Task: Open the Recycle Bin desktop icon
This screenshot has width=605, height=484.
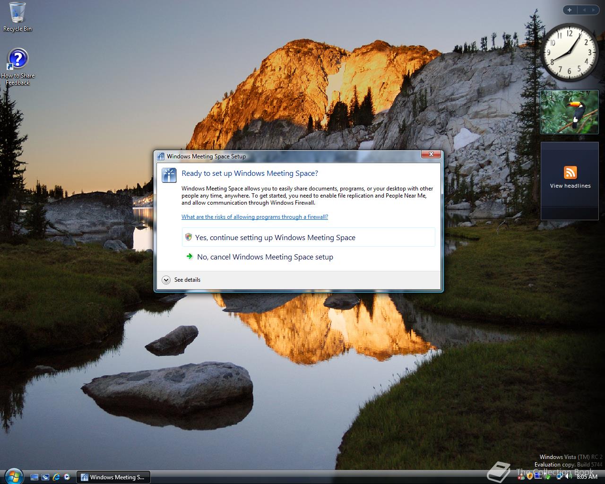Action: point(17,17)
